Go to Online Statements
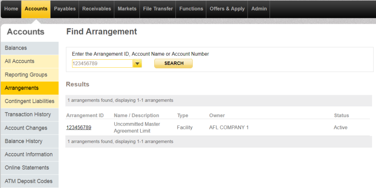 coord(30,168)
